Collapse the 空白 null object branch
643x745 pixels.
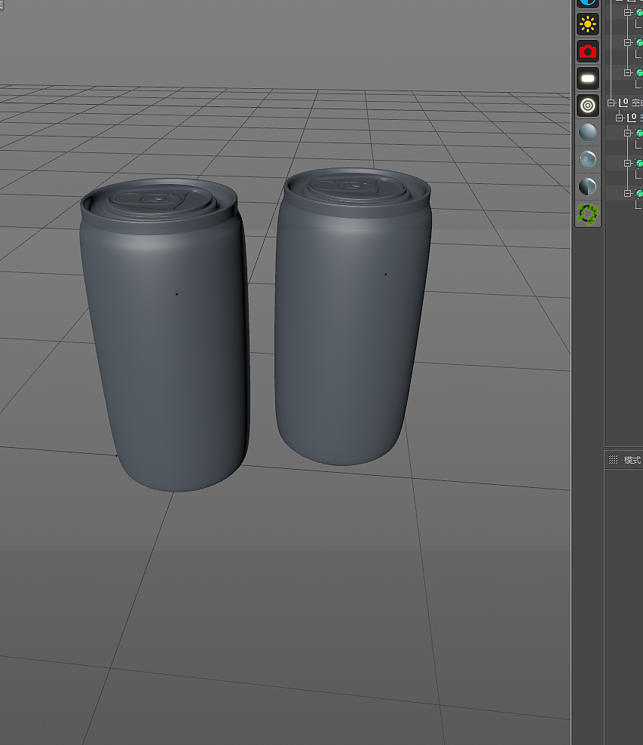tap(611, 103)
